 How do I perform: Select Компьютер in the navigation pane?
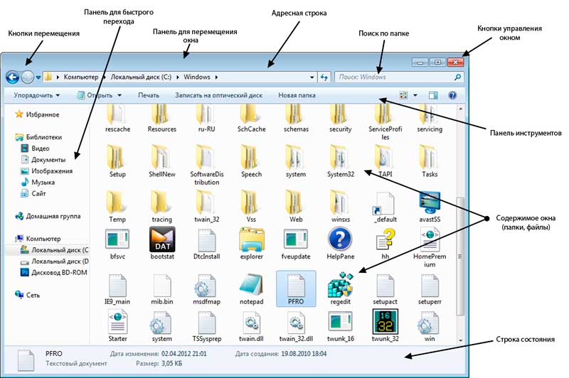tap(38, 239)
